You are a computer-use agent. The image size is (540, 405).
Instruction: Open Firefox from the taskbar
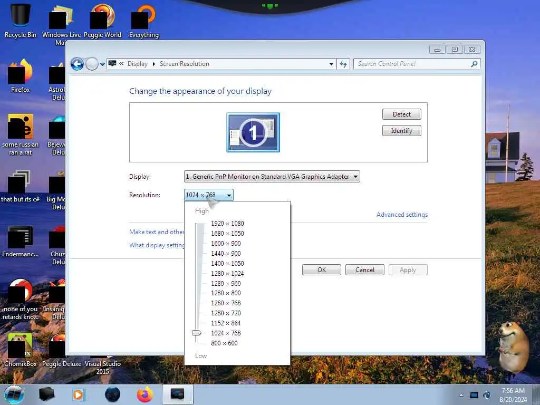[145, 394]
